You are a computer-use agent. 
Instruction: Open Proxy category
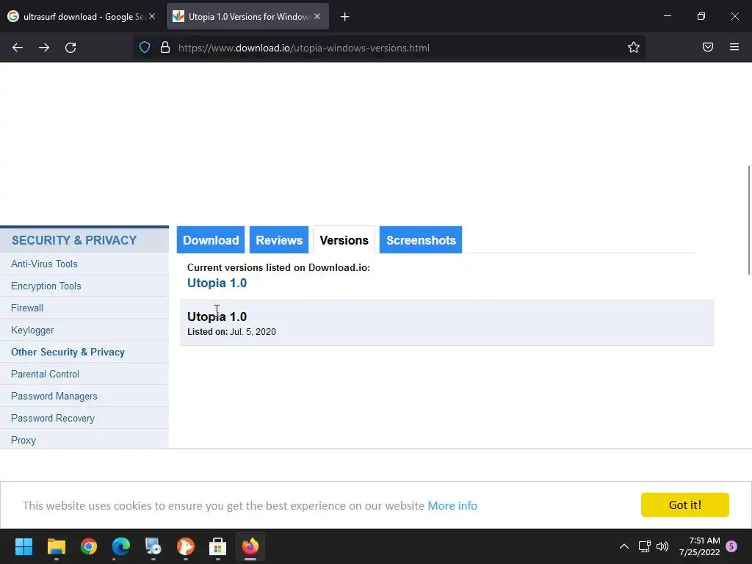pos(23,441)
